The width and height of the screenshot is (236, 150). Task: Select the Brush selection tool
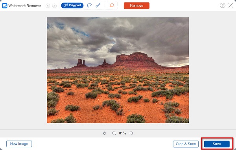(98, 5)
